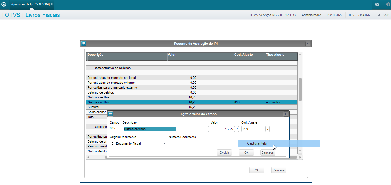
Task: Select the highlighted Outros créditos row
Action: tap(192, 102)
